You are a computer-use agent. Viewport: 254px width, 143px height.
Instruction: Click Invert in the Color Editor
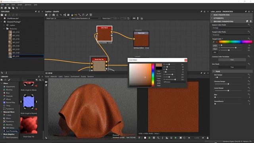159,73
